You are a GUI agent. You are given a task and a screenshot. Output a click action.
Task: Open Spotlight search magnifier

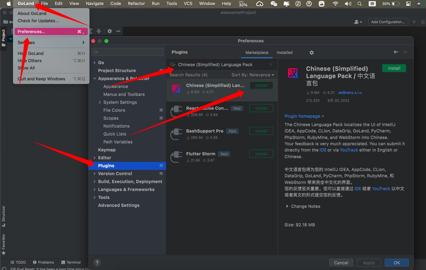pyautogui.click(x=360, y=4)
